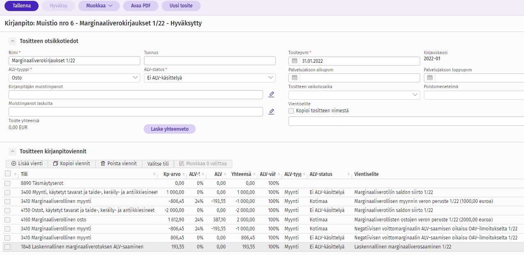Tick the 4160 Marginaaliverollinen osto checkbox
The height and width of the screenshot is (255, 524).
7,220
